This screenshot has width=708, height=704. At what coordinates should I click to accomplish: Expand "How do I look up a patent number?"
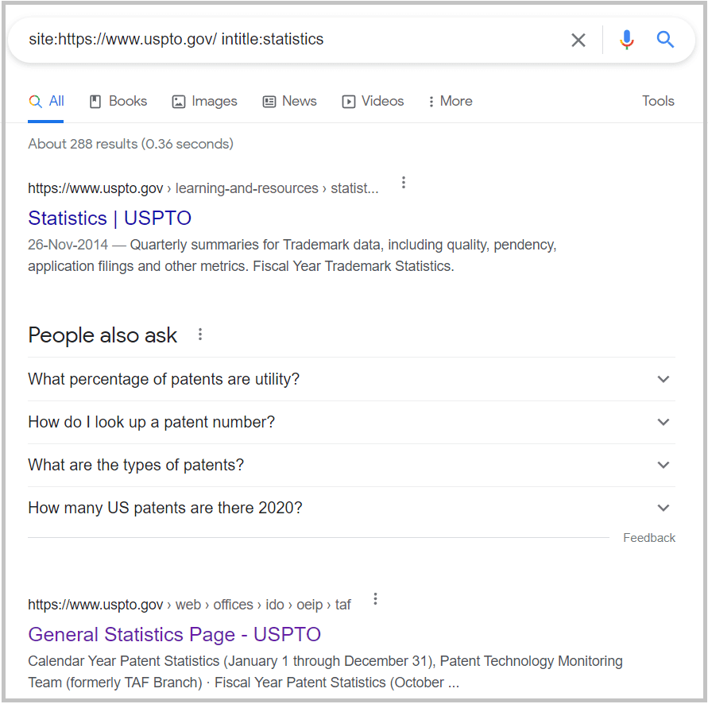[x=351, y=422]
